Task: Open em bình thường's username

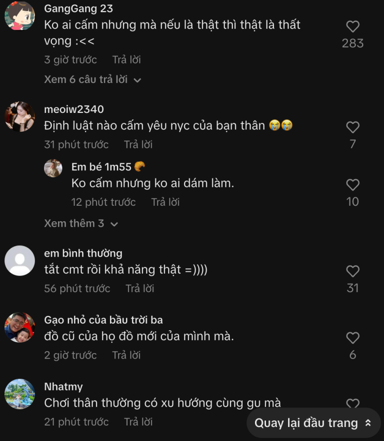Action: [83, 253]
